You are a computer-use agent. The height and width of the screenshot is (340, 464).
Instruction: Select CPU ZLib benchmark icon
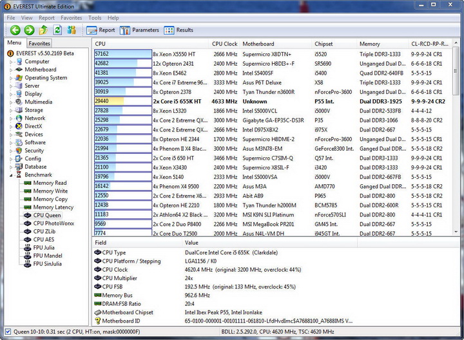coord(28,231)
